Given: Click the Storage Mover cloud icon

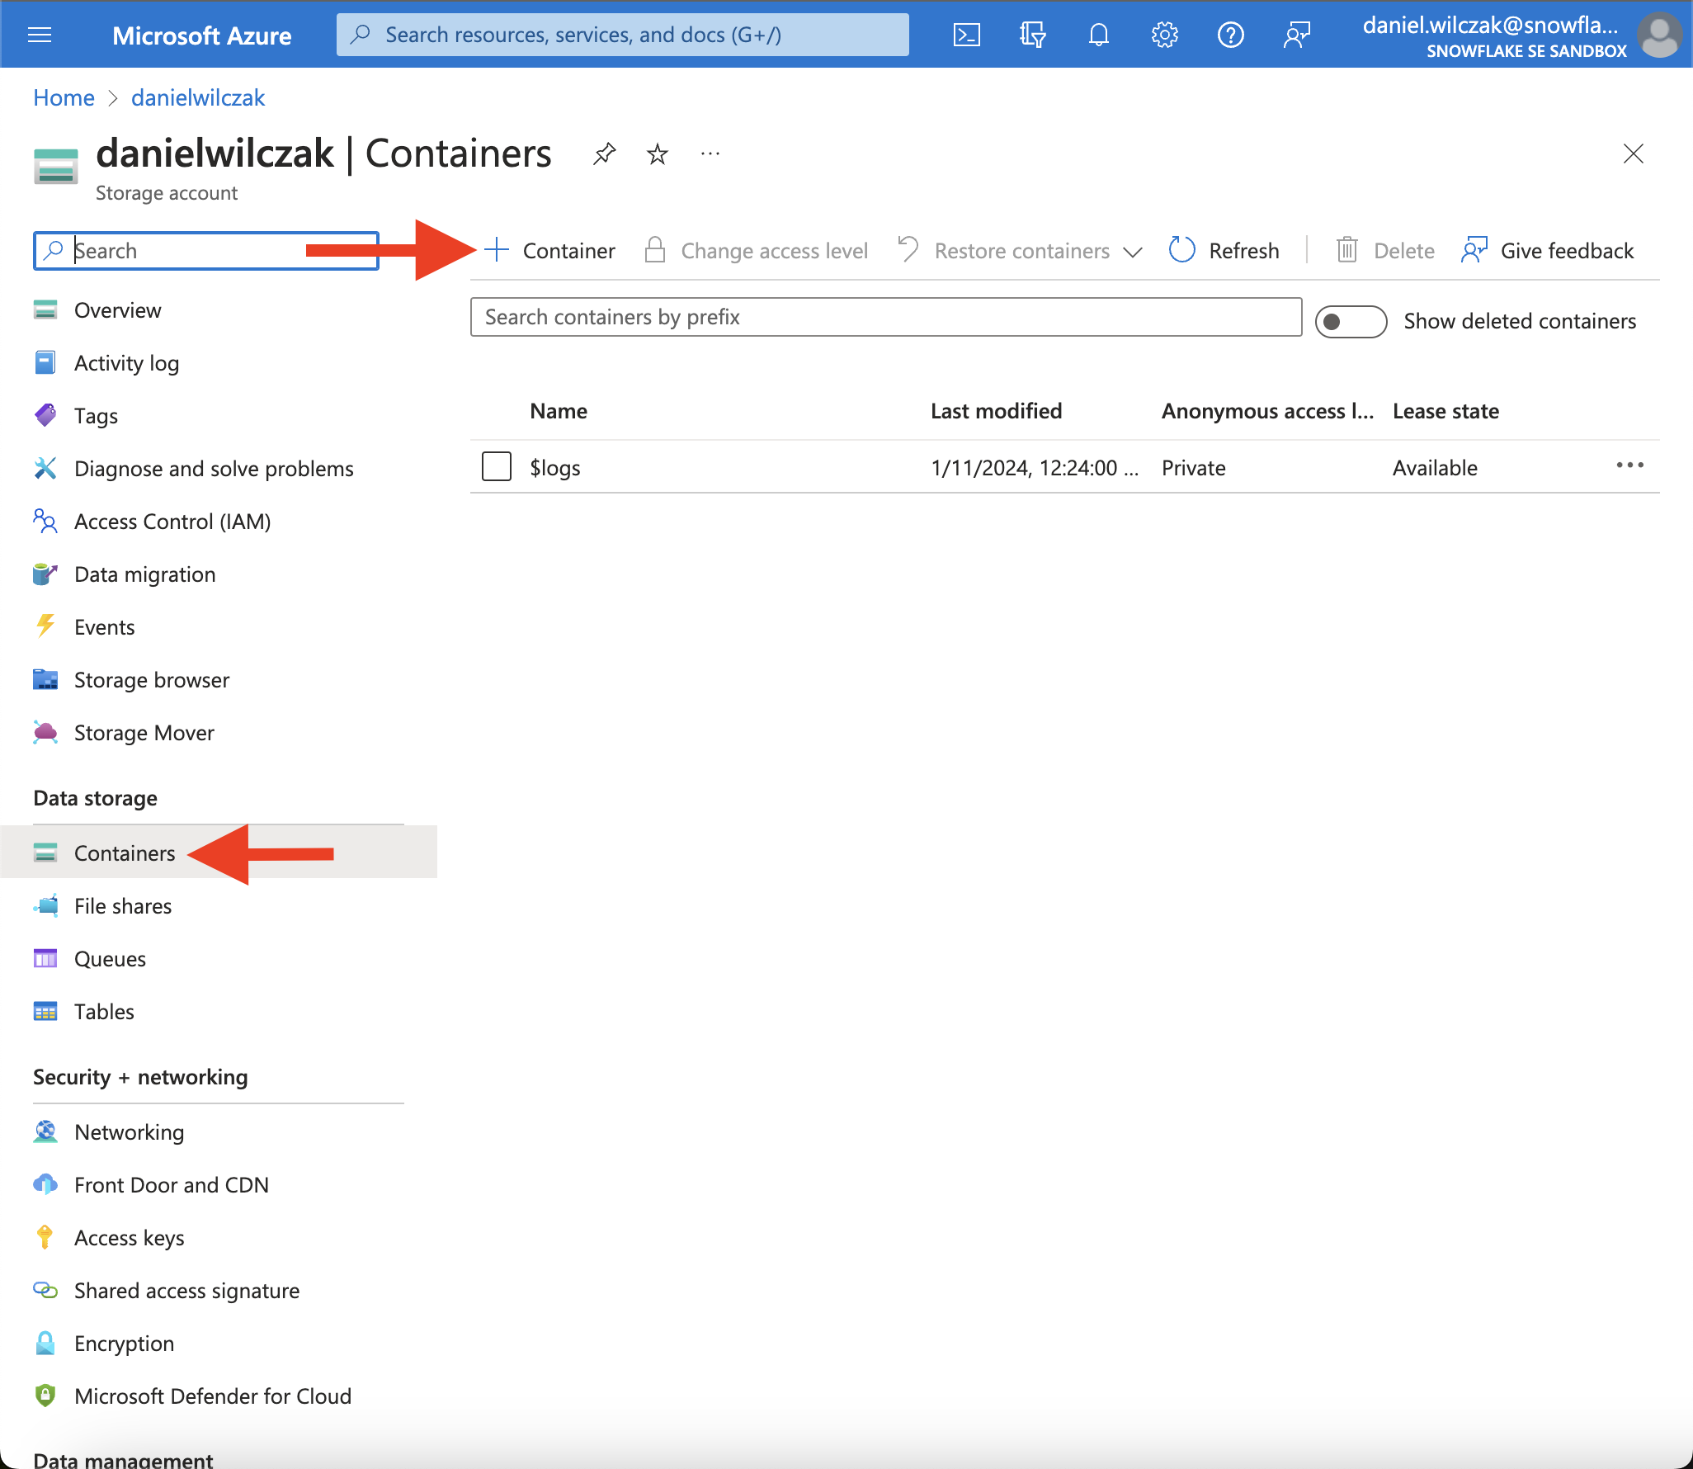Looking at the screenshot, I should [45, 732].
